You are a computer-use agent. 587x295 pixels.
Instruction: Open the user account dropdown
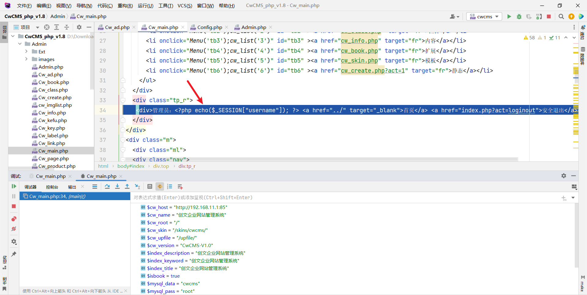[x=455, y=16]
